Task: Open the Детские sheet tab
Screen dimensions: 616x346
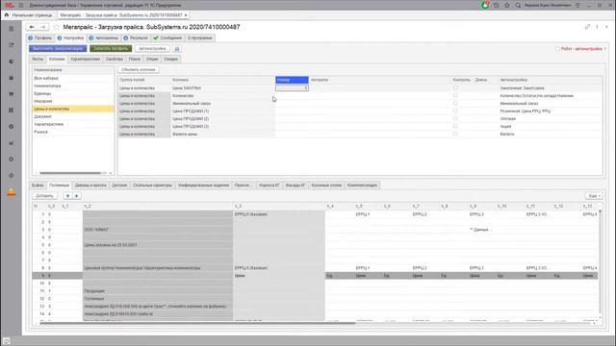Action: point(119,185)
